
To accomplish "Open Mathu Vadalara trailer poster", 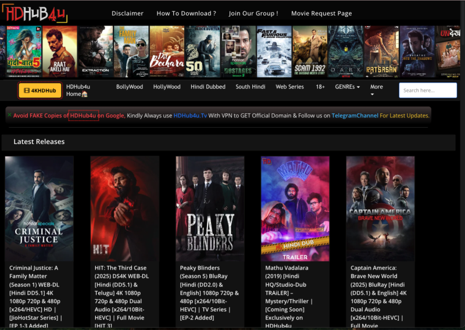I will tap(295, 209).
